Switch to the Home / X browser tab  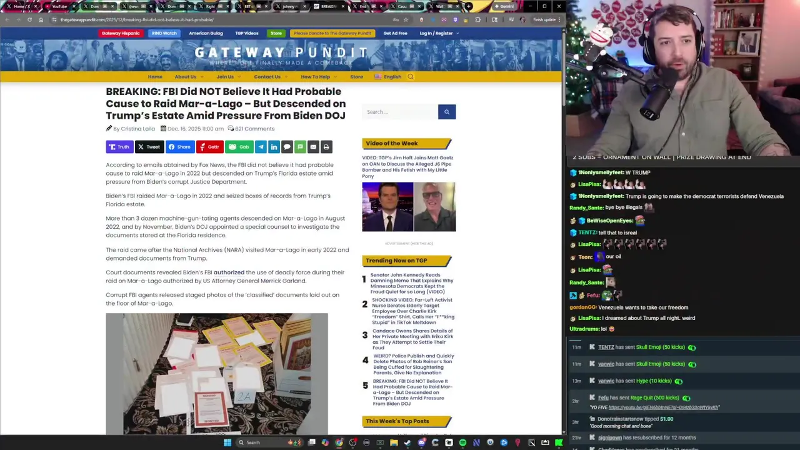(22, 6)
